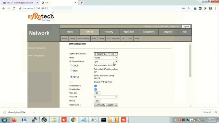
Task: Go forward in browser history
Action: click(x=9, y=8)
